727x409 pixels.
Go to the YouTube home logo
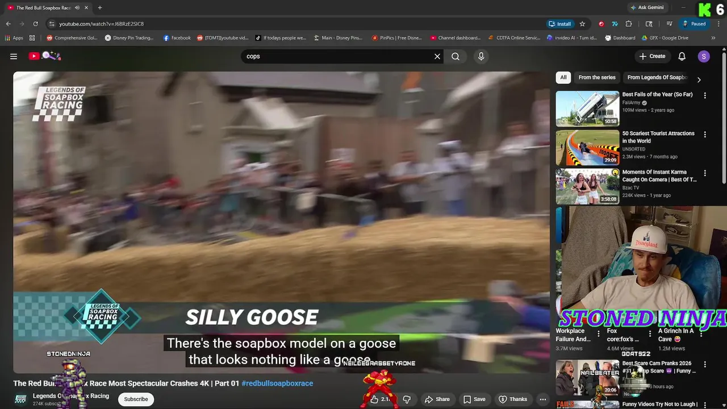(x=45, y=56)
